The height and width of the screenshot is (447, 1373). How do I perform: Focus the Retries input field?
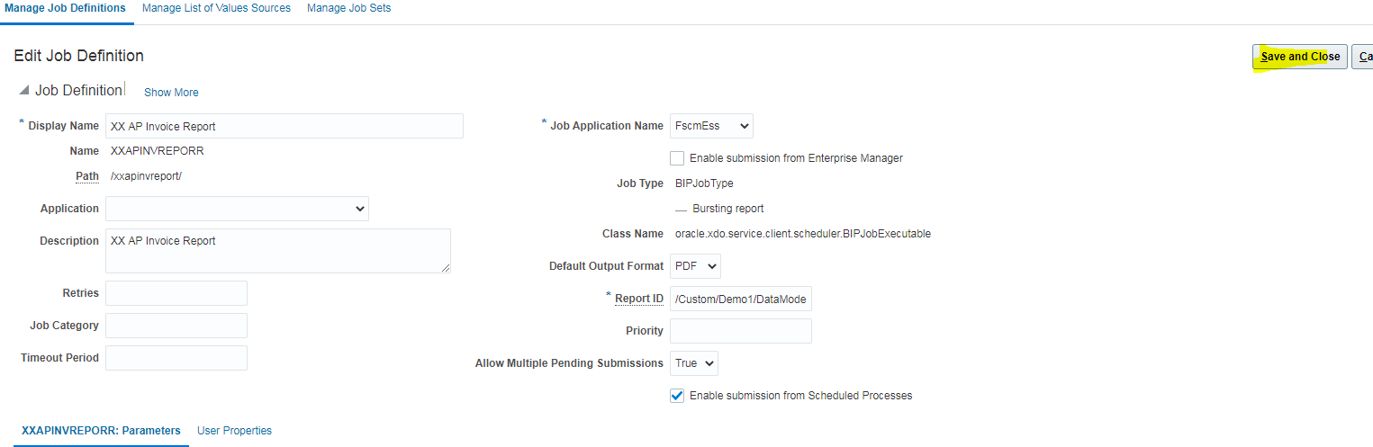click(x=176, y=293)
